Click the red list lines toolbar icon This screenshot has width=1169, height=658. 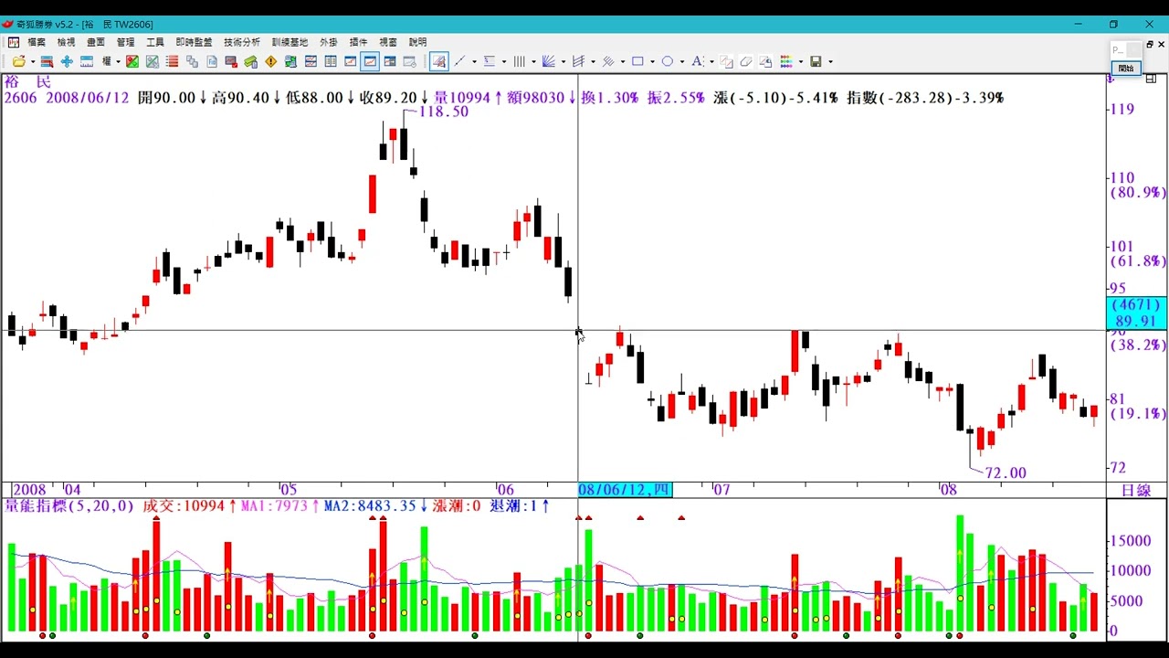coord(172,61)
